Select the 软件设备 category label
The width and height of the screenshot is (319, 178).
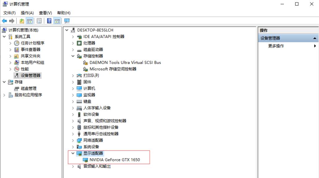coord(91,114)
